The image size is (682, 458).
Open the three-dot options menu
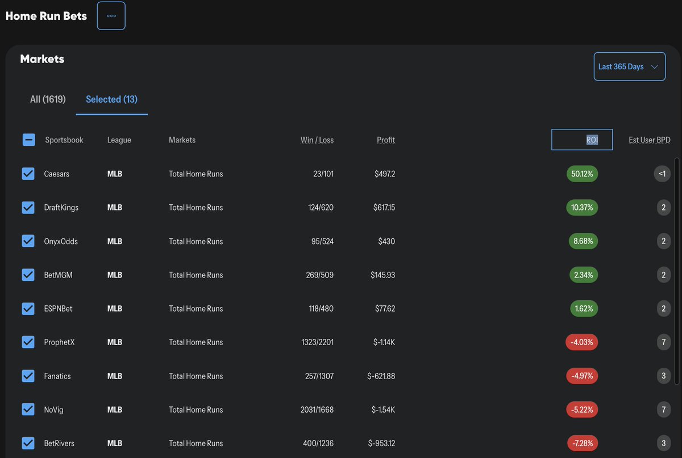pos(111,16)
